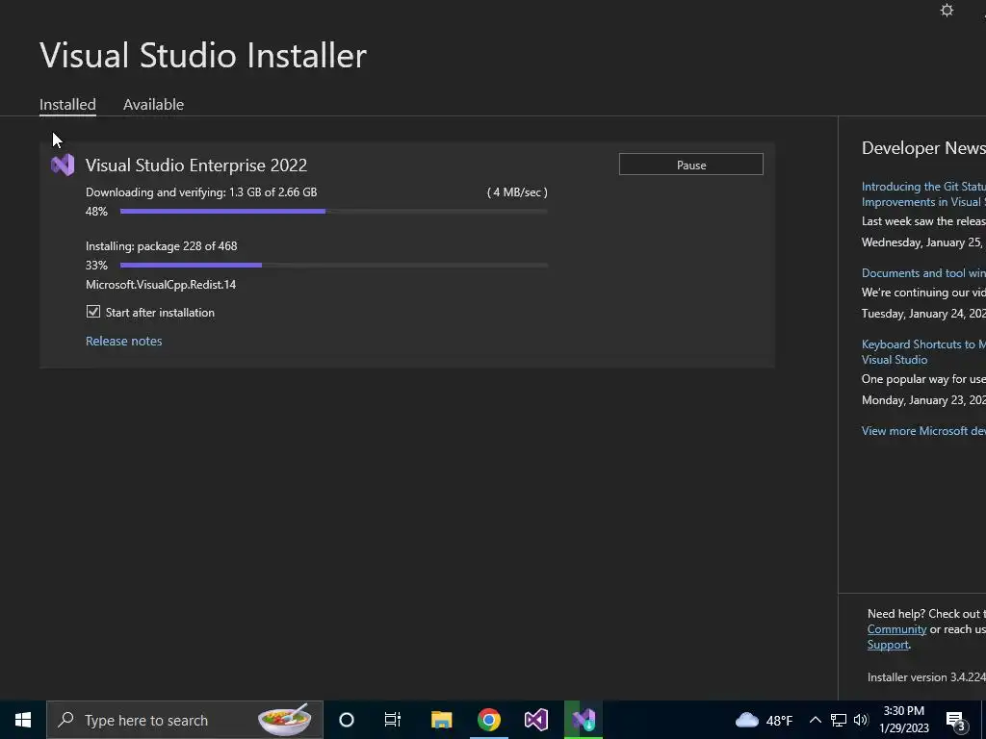Open the clock showing 3:30 PM

pos(903,720)
